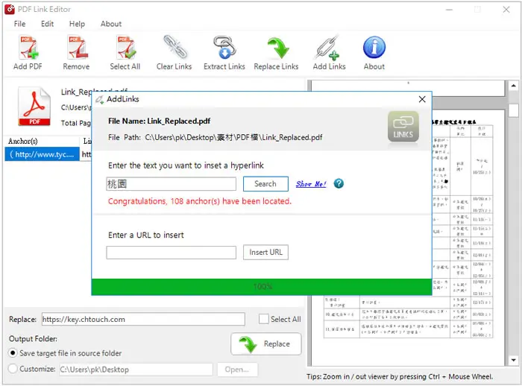This screenshot has height=386, width=522.
Task: Click the Replace Links green arrow icon
Action: (278, 48)
